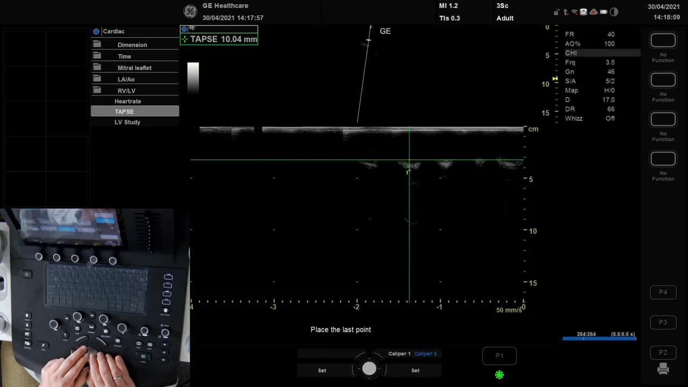Viewport: 688px width, 387px height.
Task: Open the LV Study menu entry
Action: pos(127,122)
